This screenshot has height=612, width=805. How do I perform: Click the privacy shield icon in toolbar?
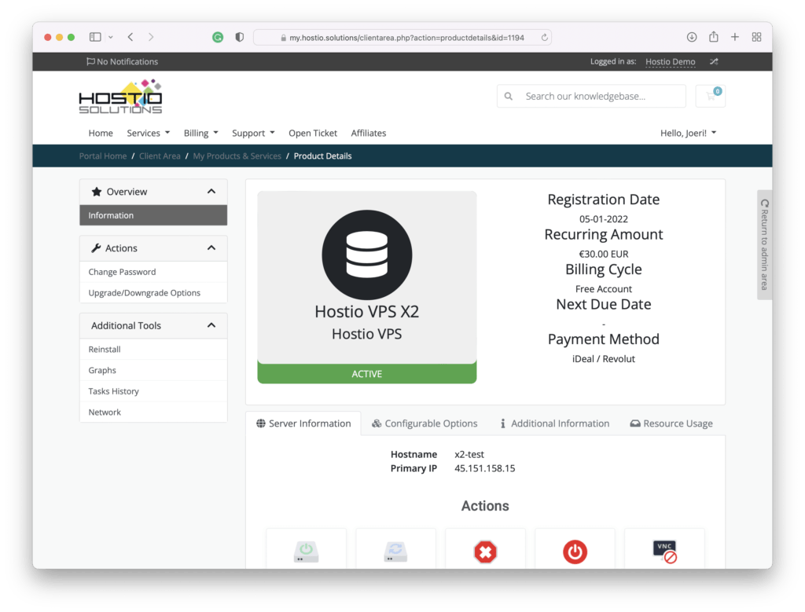pyautogui.click(x=239, y=37)
